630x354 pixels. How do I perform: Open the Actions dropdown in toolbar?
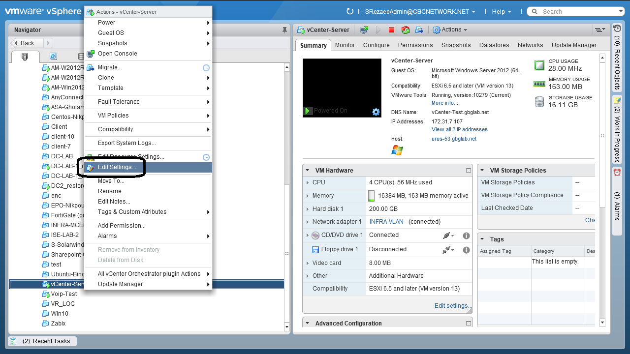tap(450, 30)
